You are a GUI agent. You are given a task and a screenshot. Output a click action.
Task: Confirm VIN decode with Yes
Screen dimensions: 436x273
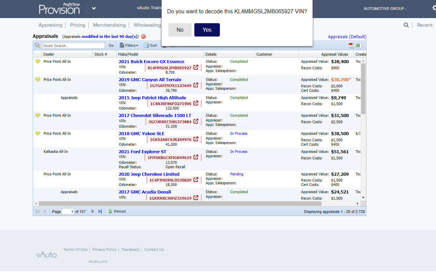(207, 30)
